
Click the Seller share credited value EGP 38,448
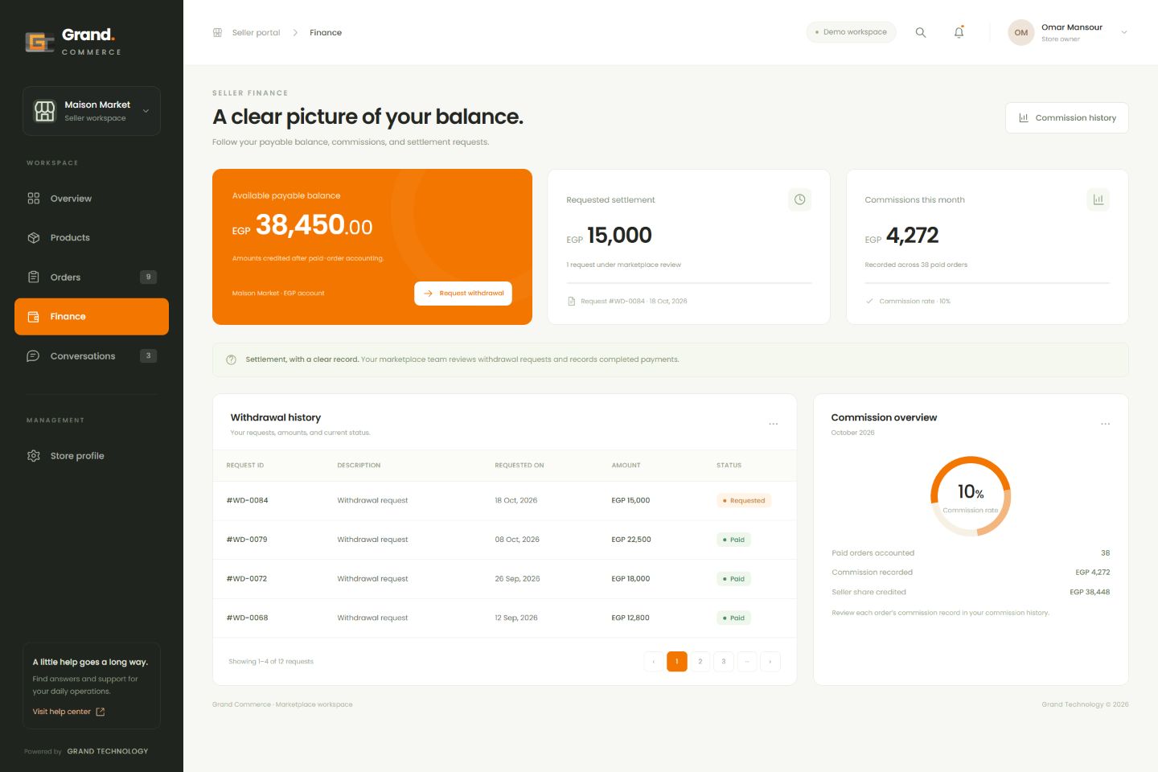(x=1090, y=592)
